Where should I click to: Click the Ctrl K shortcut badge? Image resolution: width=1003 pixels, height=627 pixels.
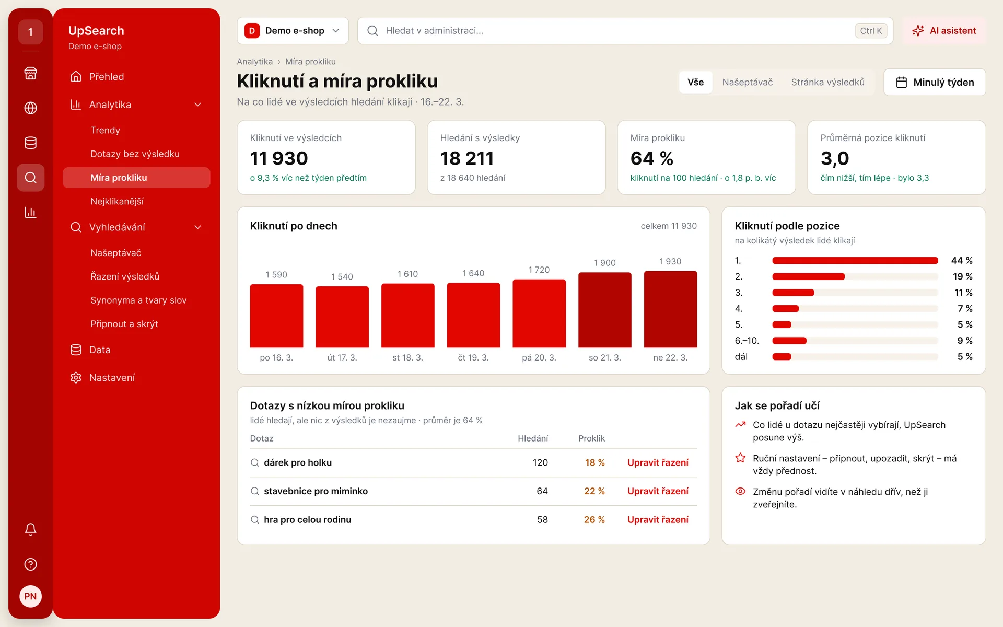pyautogui.click(x=871, y=31)
